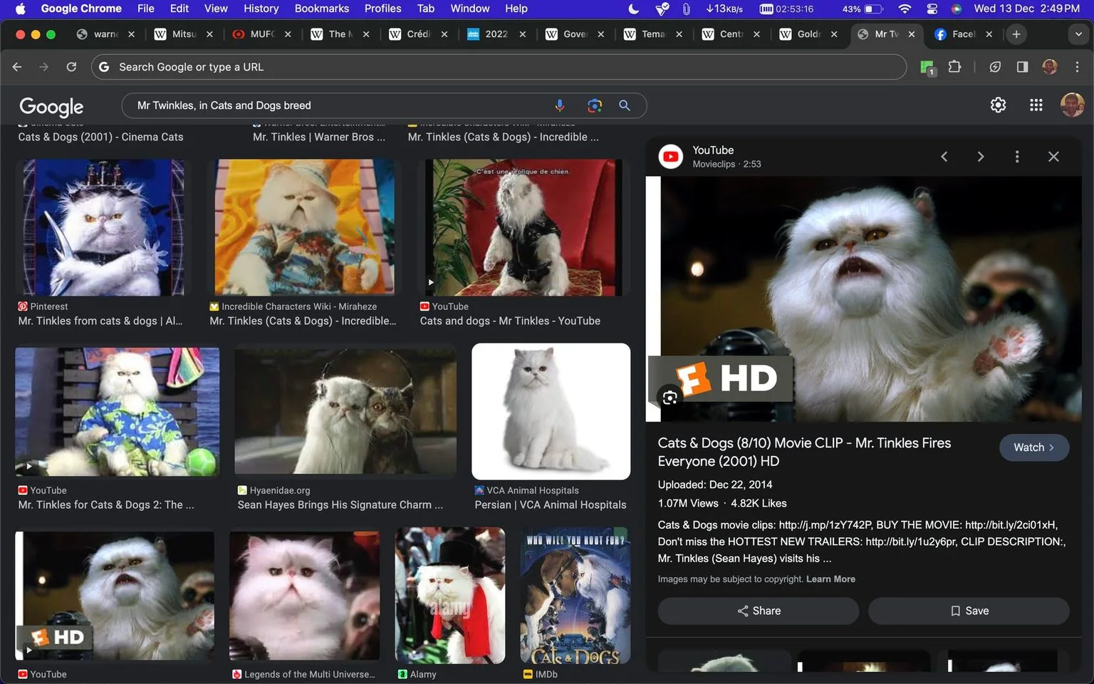This screenshot has height=684, width=1094.
Task: Open the Hawaiian shirt cat thumbnail from Incredible Characters Wiki
Action: pos(305,227)
